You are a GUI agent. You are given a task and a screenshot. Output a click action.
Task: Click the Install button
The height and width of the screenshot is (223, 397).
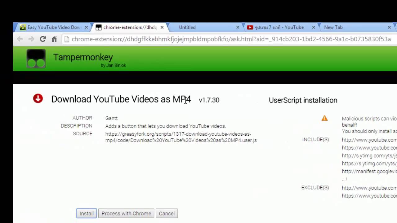click(x=87, y=213)
